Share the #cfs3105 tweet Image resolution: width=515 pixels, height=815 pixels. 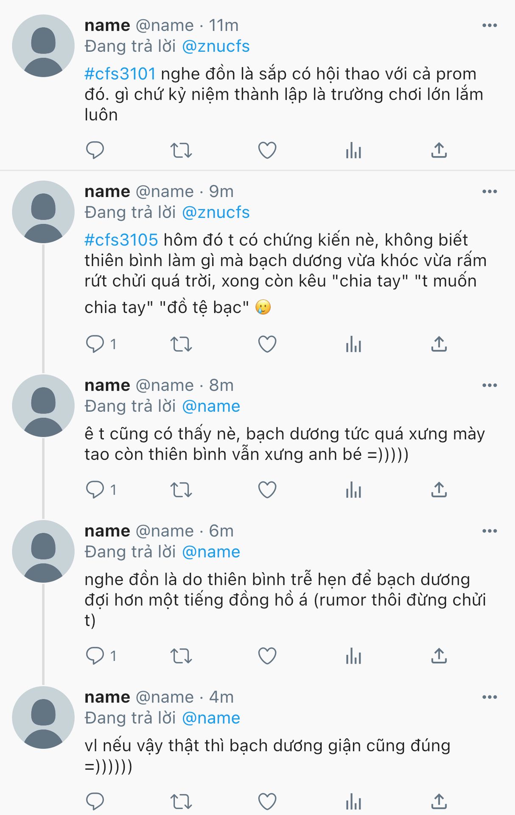pyautogui.click(x=439, y=344)
